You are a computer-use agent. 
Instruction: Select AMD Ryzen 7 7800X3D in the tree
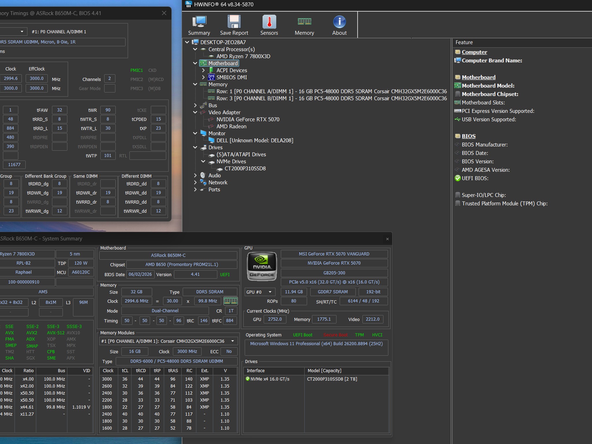click(x=243, y=56)
